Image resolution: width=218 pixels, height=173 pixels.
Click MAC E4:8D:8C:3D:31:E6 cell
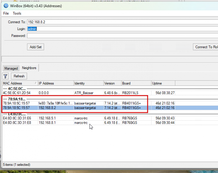click(x=17, y=118)
